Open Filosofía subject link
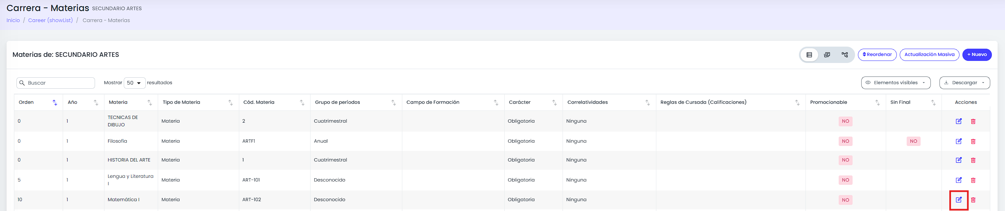Viewport: 1005px width, 211px height. [117, 141]
